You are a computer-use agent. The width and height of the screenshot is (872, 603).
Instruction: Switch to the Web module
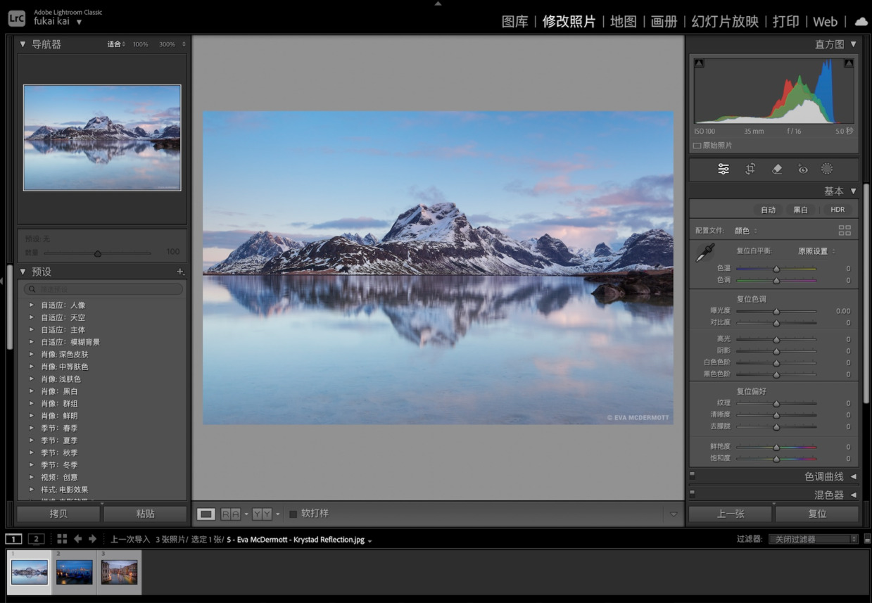tap(826, 22)
